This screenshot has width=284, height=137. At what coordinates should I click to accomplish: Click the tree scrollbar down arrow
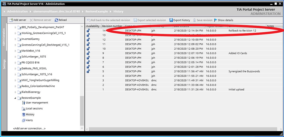pos(82,128)
